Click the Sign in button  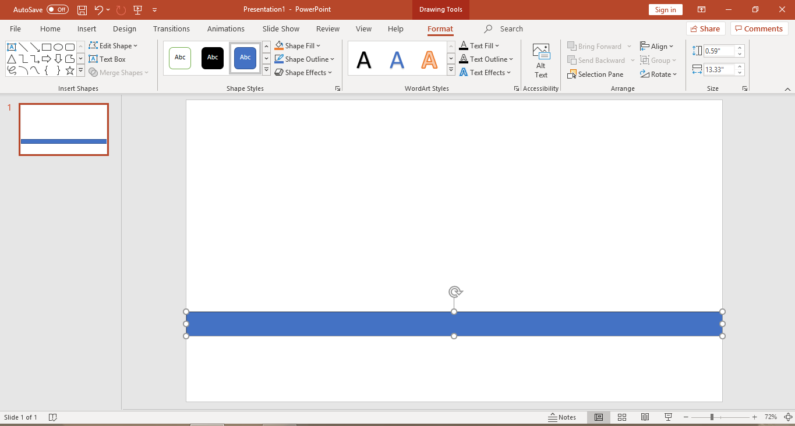click(665, 10)
